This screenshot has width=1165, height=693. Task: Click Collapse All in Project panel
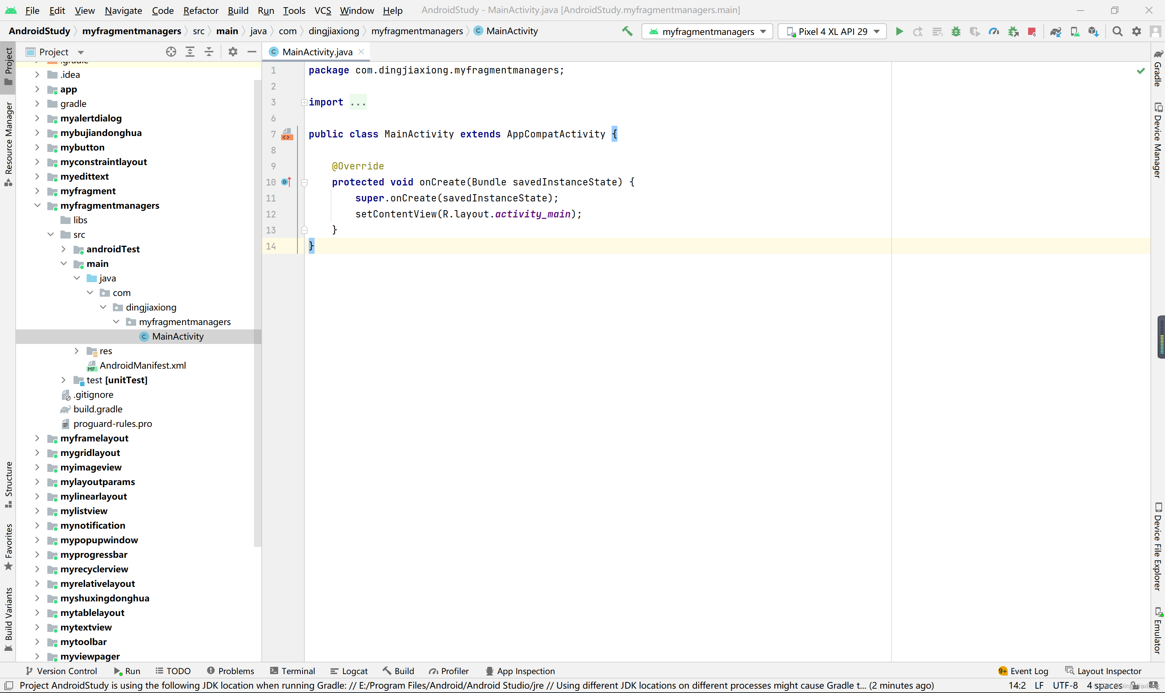pos(209,52)
